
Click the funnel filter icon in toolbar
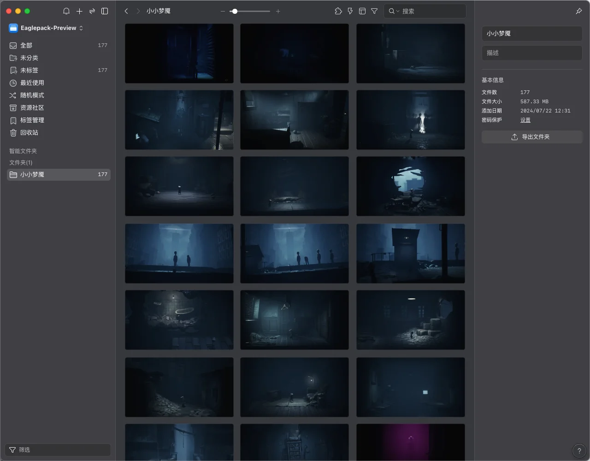(374, 11)
